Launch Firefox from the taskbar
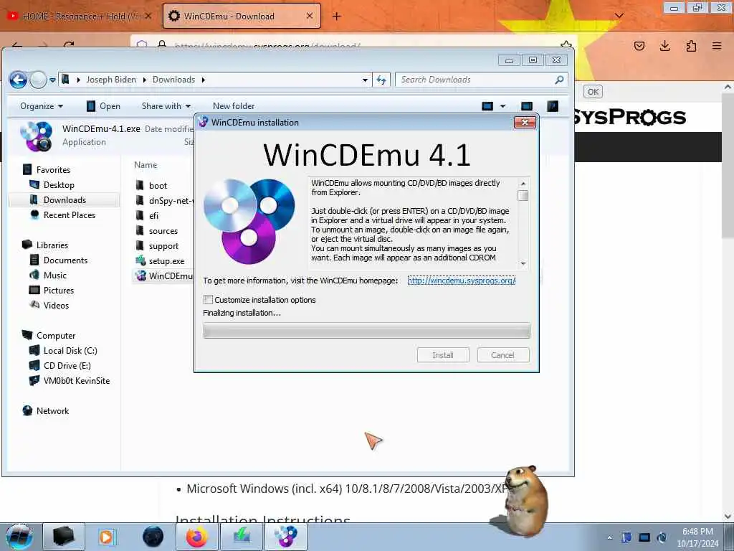Viewport: 734px width, 551px height. point(196,537)
